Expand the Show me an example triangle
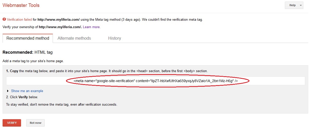The image size is (309, 133). pyautogui.click(x=8, y=91)
